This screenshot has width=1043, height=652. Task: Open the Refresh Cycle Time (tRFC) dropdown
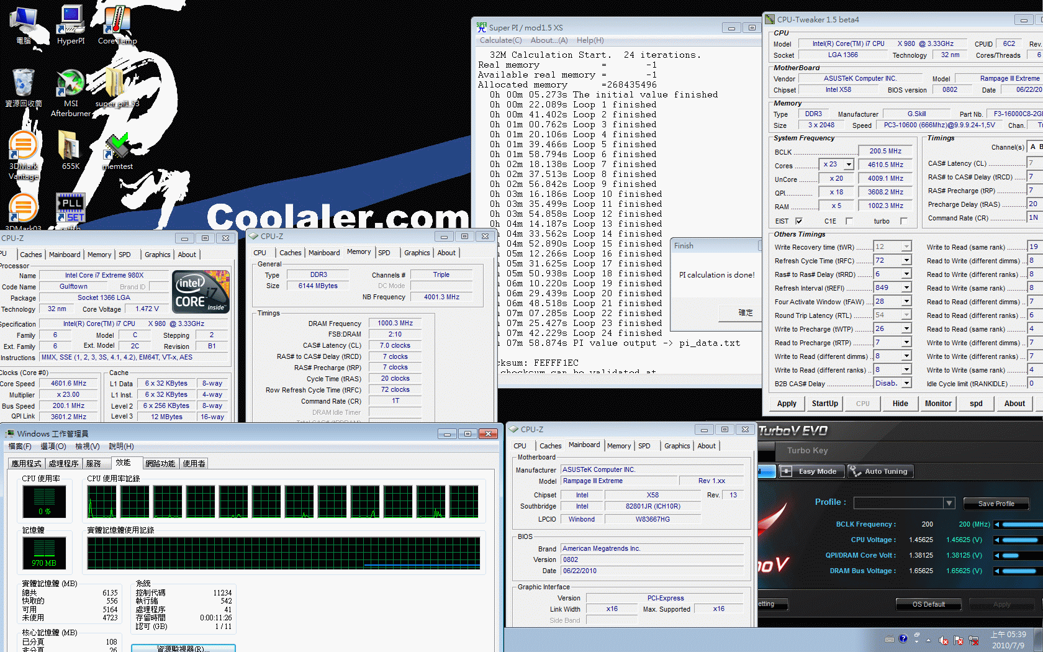click(906, 261)
